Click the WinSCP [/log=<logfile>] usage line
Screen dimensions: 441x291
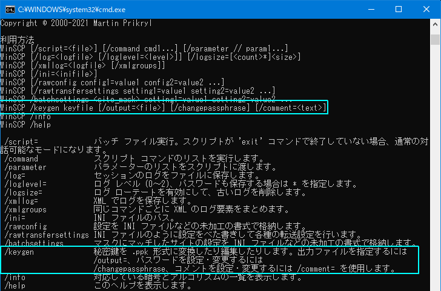click(150, 57)
